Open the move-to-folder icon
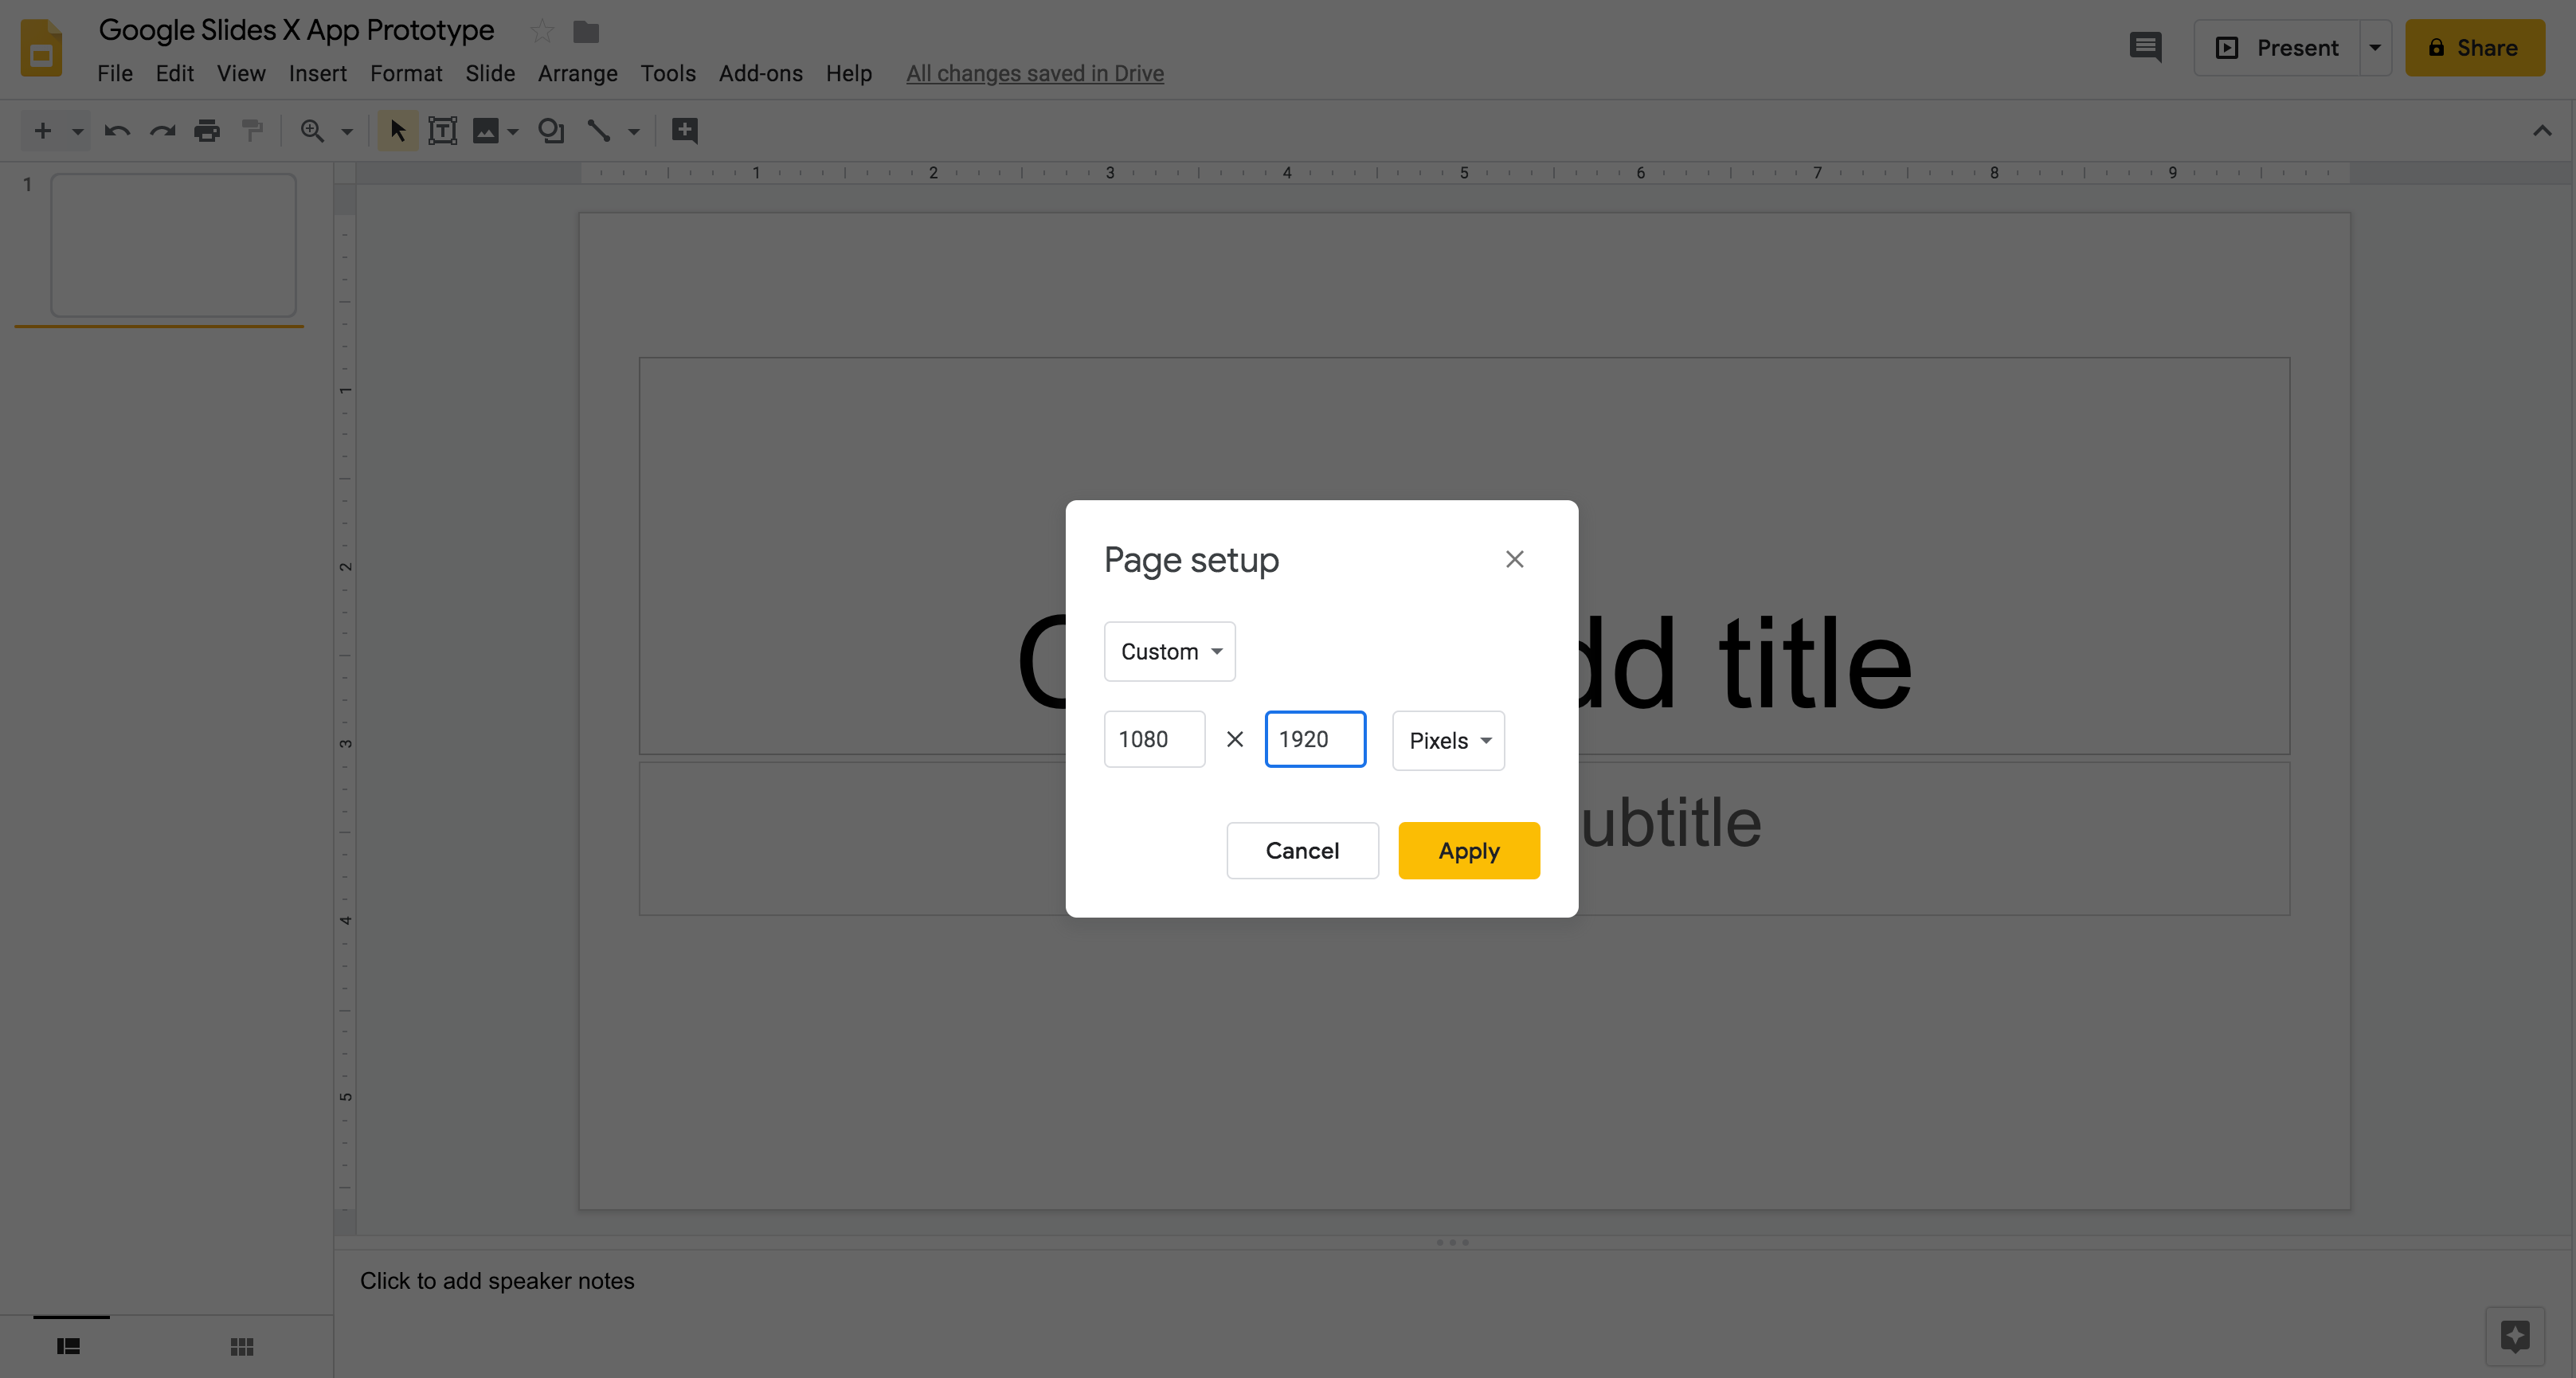The width and height of the screenshot is (2576, 1378). click(586, 32)
